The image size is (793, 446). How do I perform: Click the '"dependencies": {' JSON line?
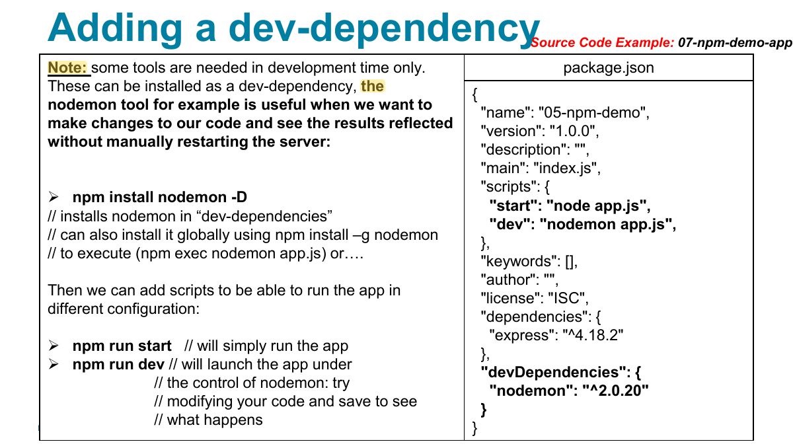point(540,316)
